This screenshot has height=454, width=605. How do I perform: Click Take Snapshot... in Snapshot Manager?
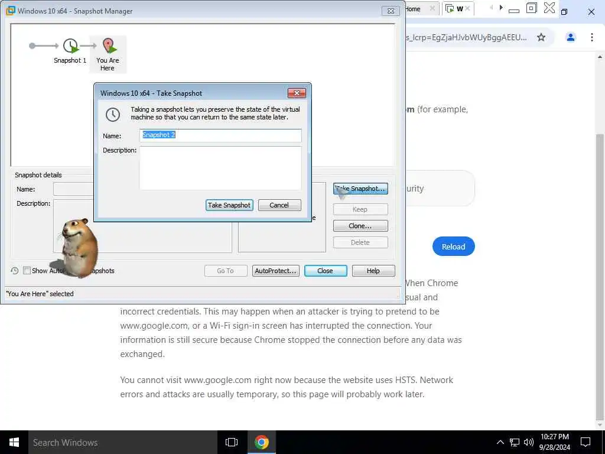pos(360,189)
